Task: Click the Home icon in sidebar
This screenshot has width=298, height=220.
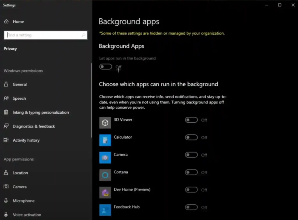Action: click(6, 22)
